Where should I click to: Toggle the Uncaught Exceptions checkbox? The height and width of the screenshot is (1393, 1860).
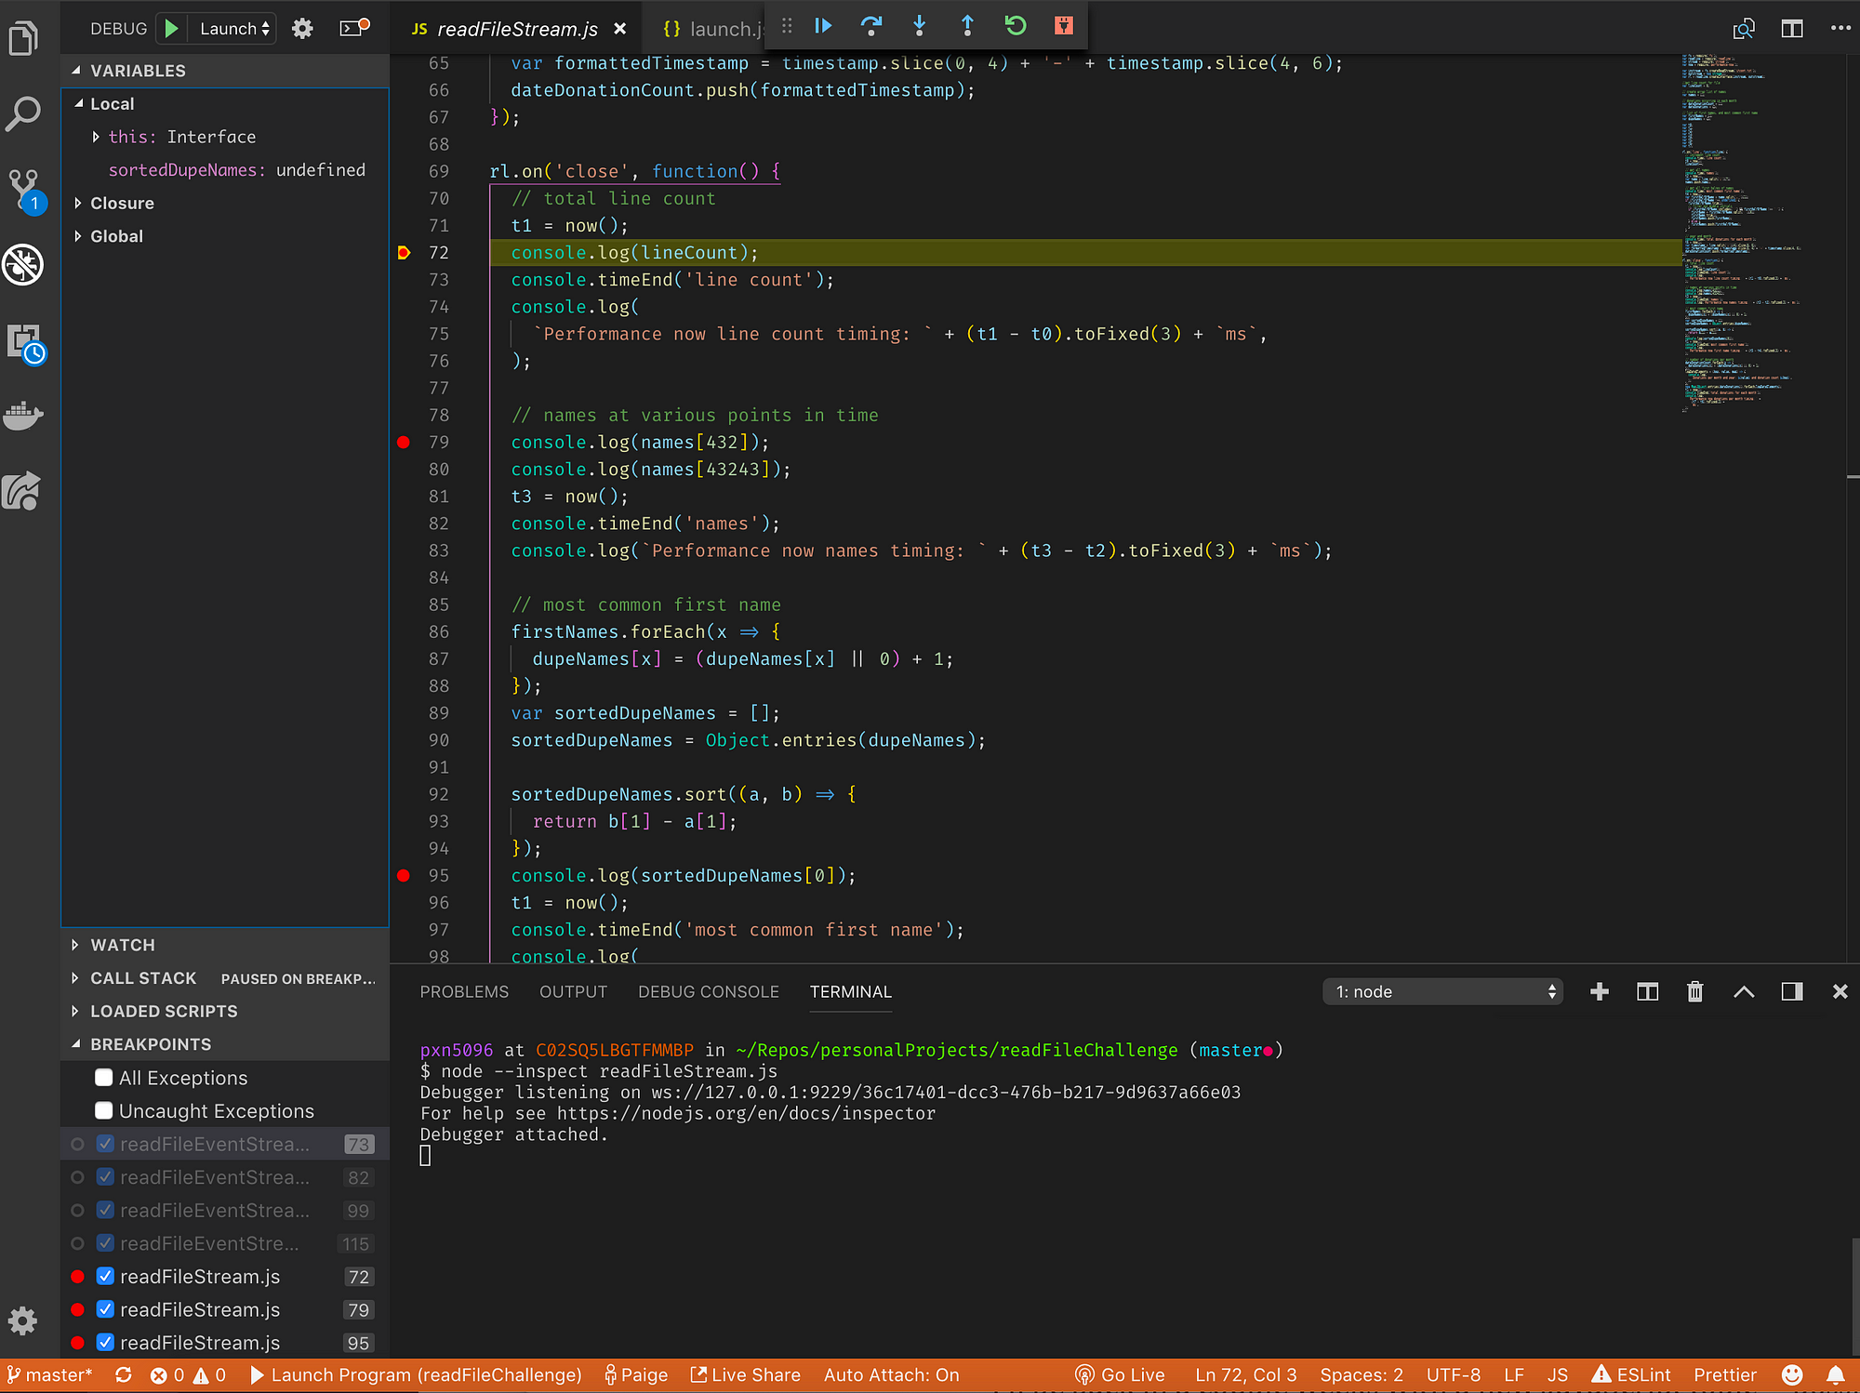101,1110
